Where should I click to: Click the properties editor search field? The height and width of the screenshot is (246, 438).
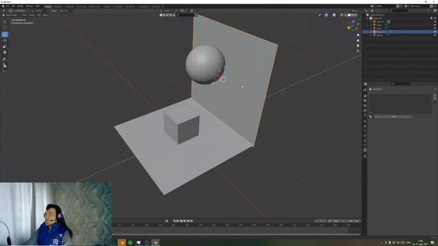(x=400, y=83)
